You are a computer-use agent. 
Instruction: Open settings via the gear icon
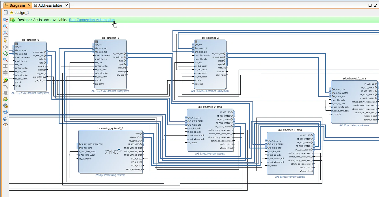5,106
